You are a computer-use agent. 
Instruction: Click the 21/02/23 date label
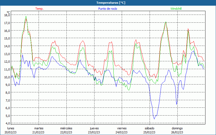pyautogui.click(x=38, y=132)
